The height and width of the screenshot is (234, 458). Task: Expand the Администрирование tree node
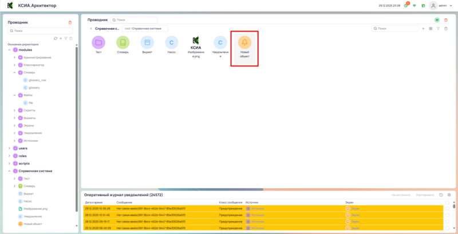[x=15, y=57]
